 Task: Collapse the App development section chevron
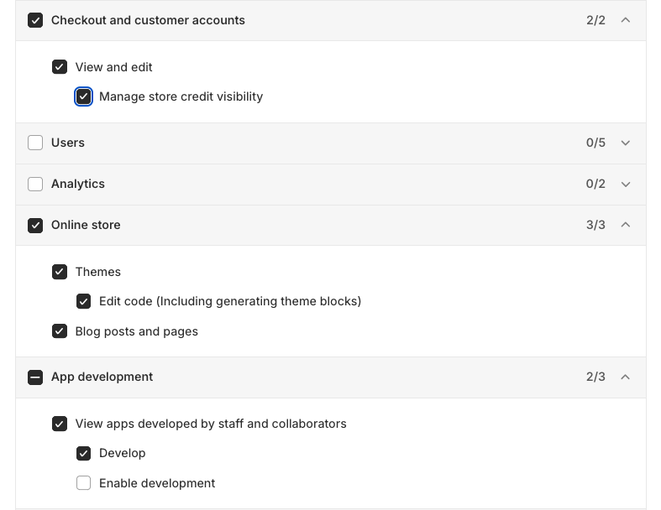tap(625, 377)
